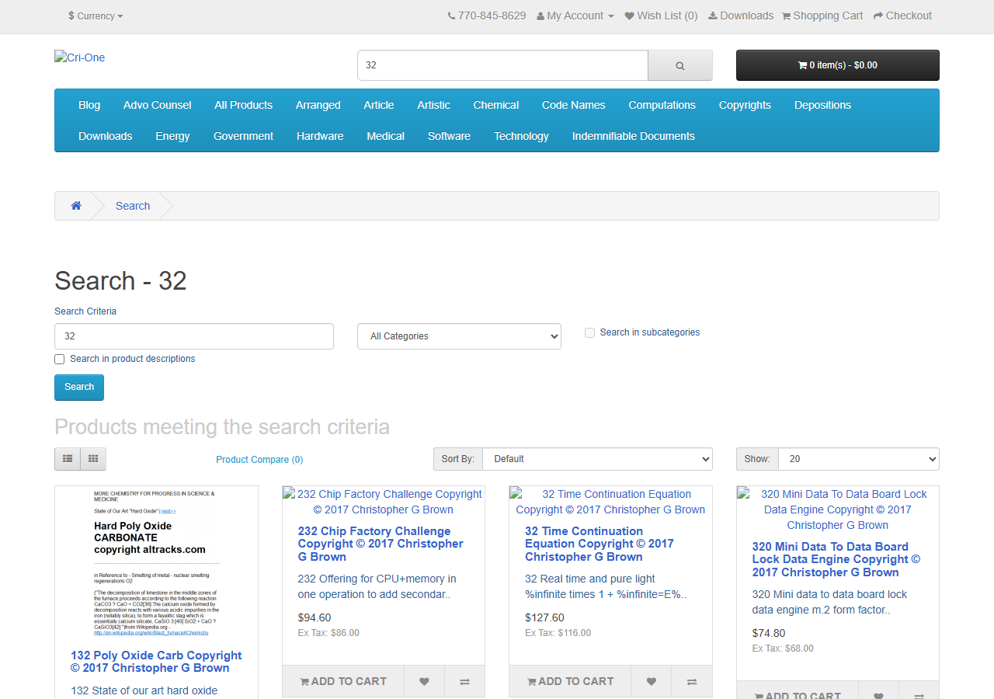Open Energy category

(172, 136)
